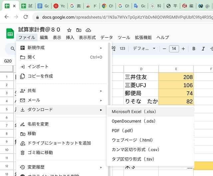
Task: Click the search magnifier in toolbar
Action: coord(13,49)
